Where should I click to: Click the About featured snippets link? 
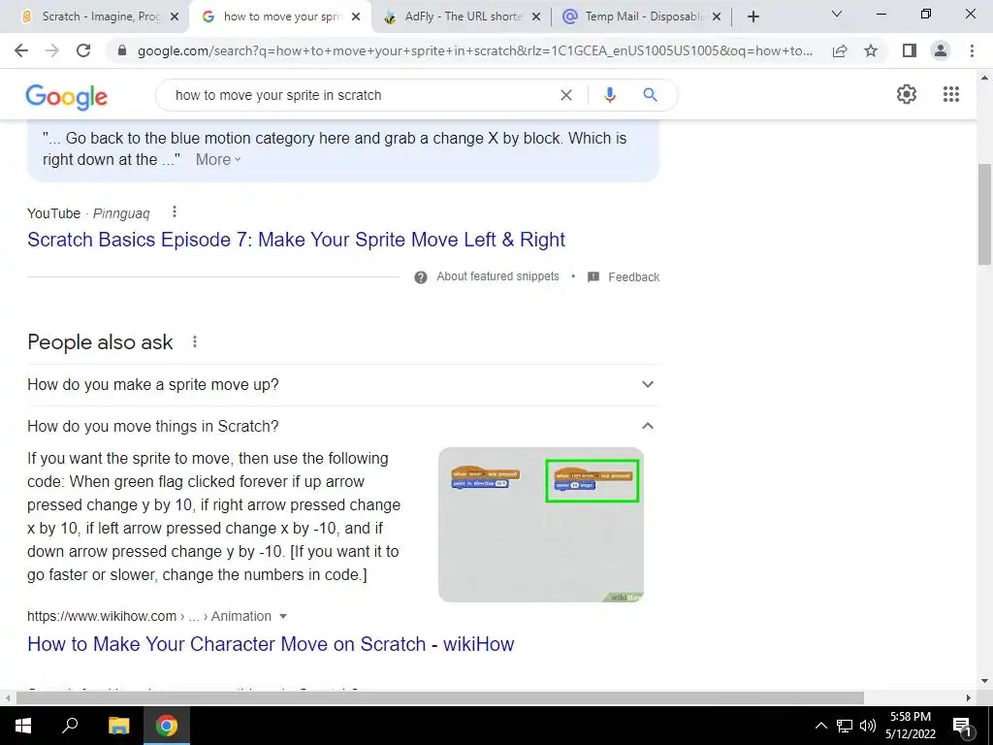(x=497, y=276)
